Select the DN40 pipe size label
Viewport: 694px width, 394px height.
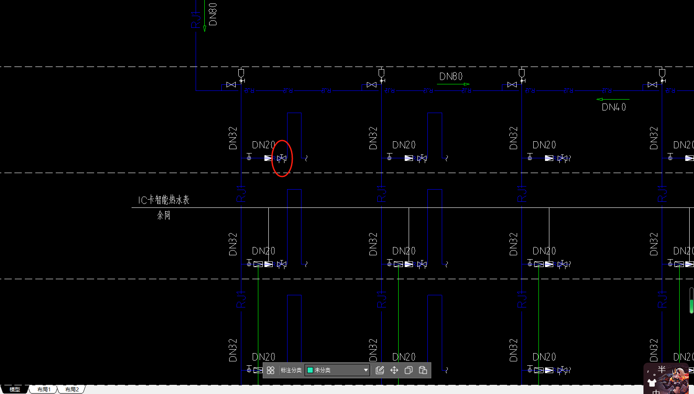614,107
